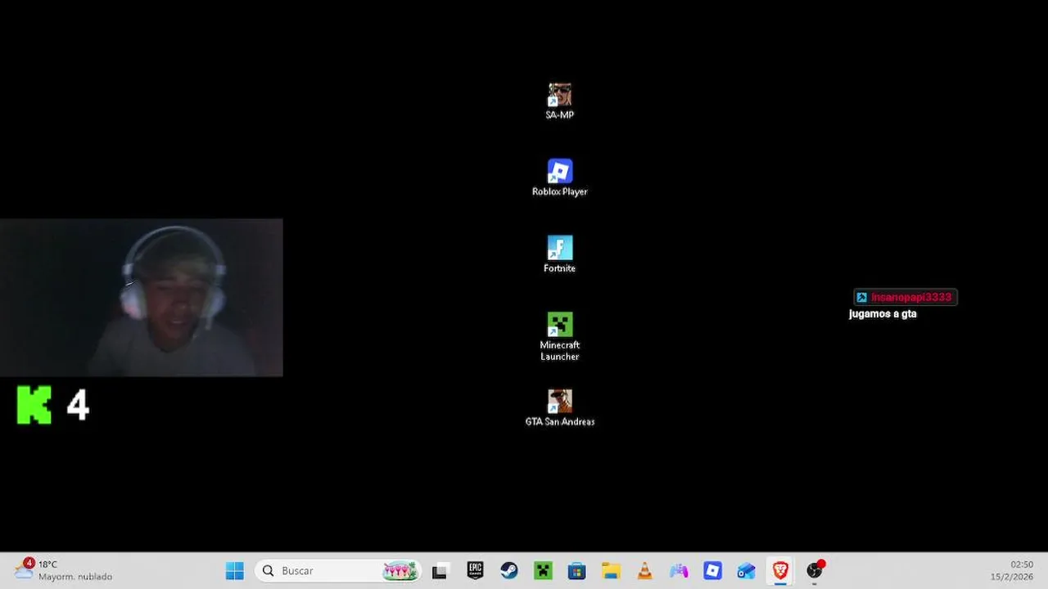Viewport: 1048px width, 589px height.
Task: Open the Windows Start menu
Action: click(x=235, y=570)
